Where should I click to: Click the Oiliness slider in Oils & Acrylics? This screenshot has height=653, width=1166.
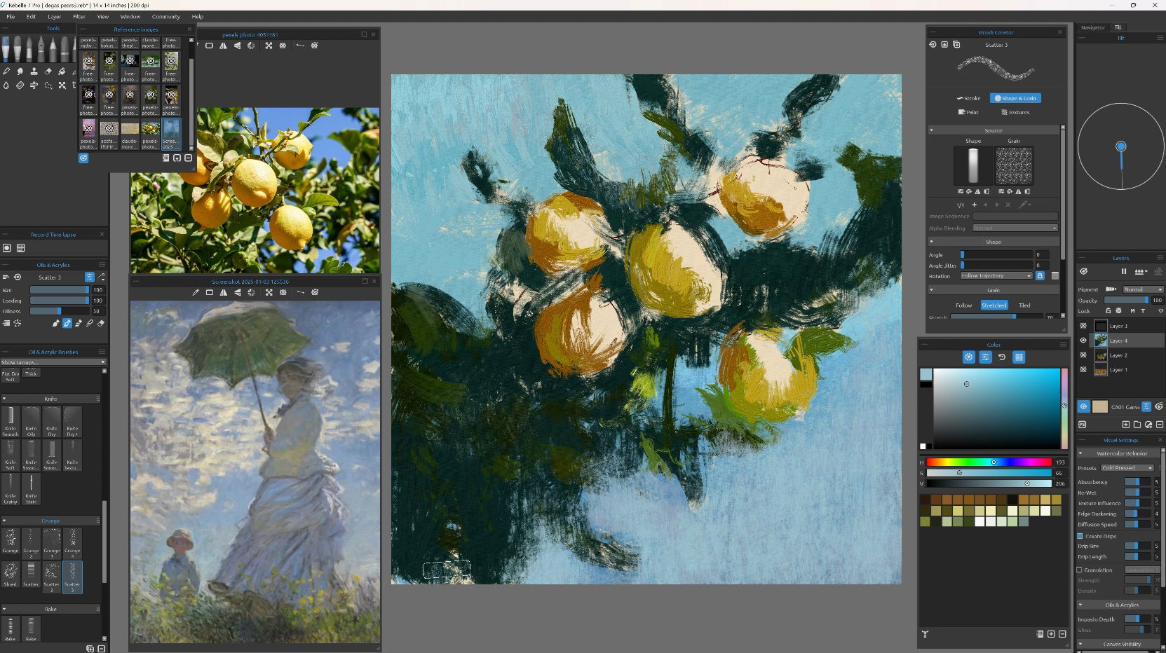tap(60, 311)
